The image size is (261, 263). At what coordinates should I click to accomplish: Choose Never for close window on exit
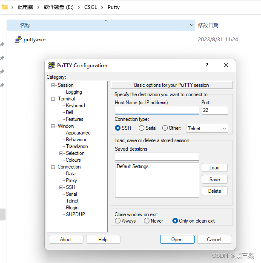tap(146, 221)
